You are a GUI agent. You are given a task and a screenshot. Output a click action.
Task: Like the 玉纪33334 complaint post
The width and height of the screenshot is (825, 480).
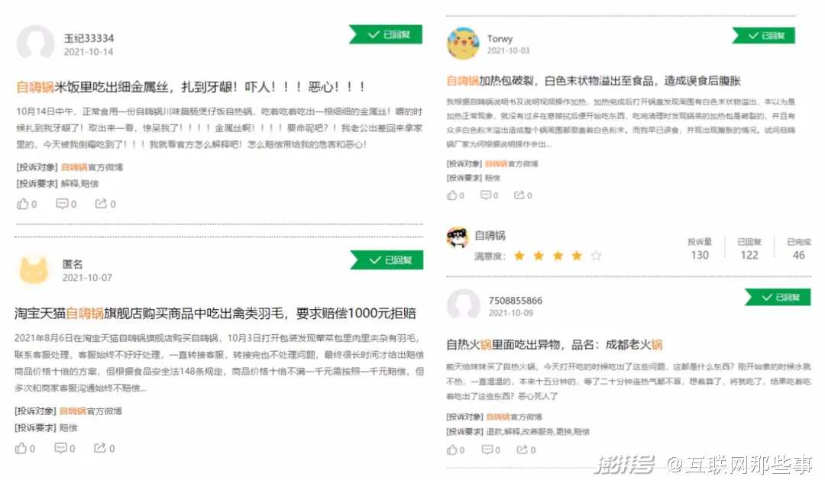tap(23, 204)
